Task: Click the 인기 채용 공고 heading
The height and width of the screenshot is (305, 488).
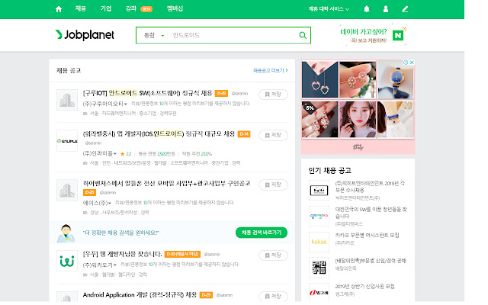Action: coord(330,171)
